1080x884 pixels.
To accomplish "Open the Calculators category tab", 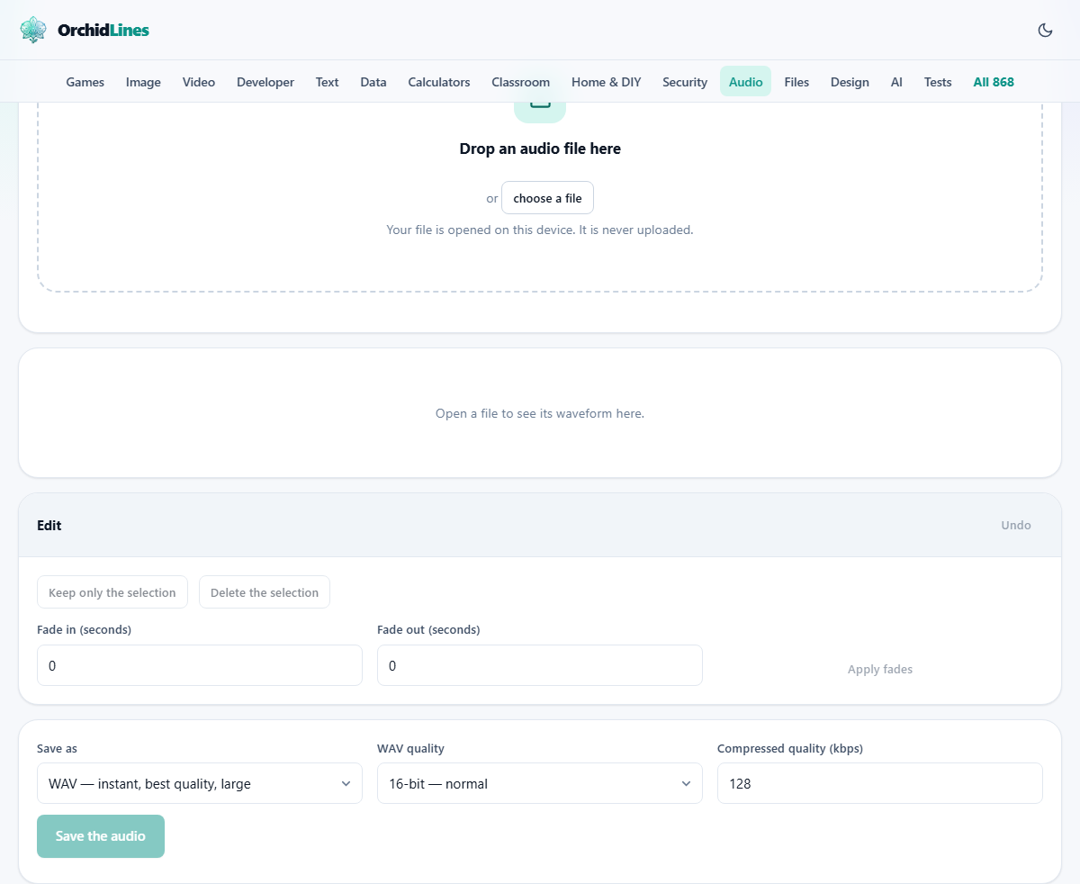I will [x=439, y=82].
